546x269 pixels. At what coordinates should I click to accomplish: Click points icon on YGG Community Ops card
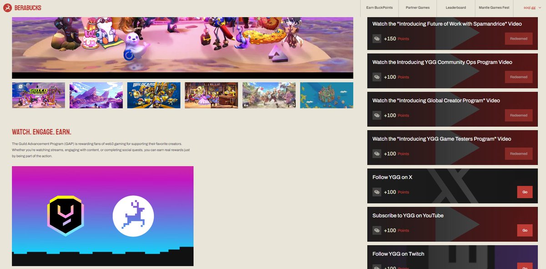point(377,77)
